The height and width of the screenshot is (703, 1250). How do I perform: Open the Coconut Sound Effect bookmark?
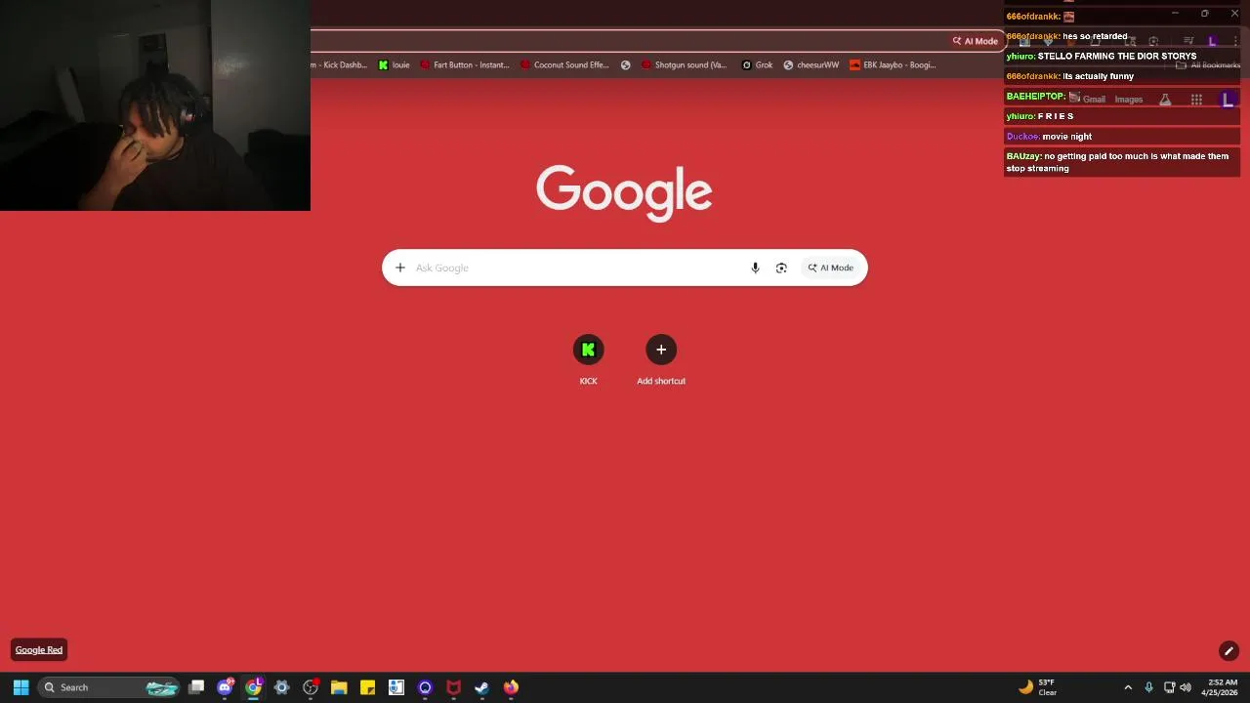pyautogui.click(x=565, y=65)
